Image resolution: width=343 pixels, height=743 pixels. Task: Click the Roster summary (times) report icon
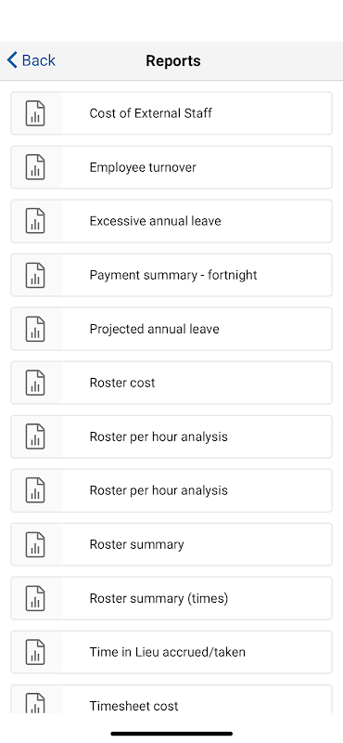point(35,598)
